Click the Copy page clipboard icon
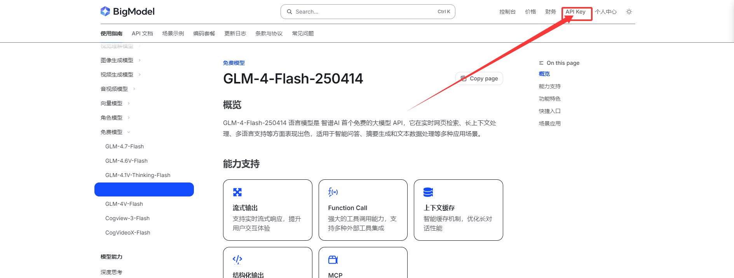The image size is (734, 278). (x=464, y=78)
